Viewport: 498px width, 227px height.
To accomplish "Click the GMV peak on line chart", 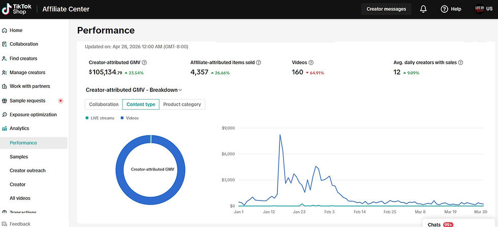I will click(280, 135).
